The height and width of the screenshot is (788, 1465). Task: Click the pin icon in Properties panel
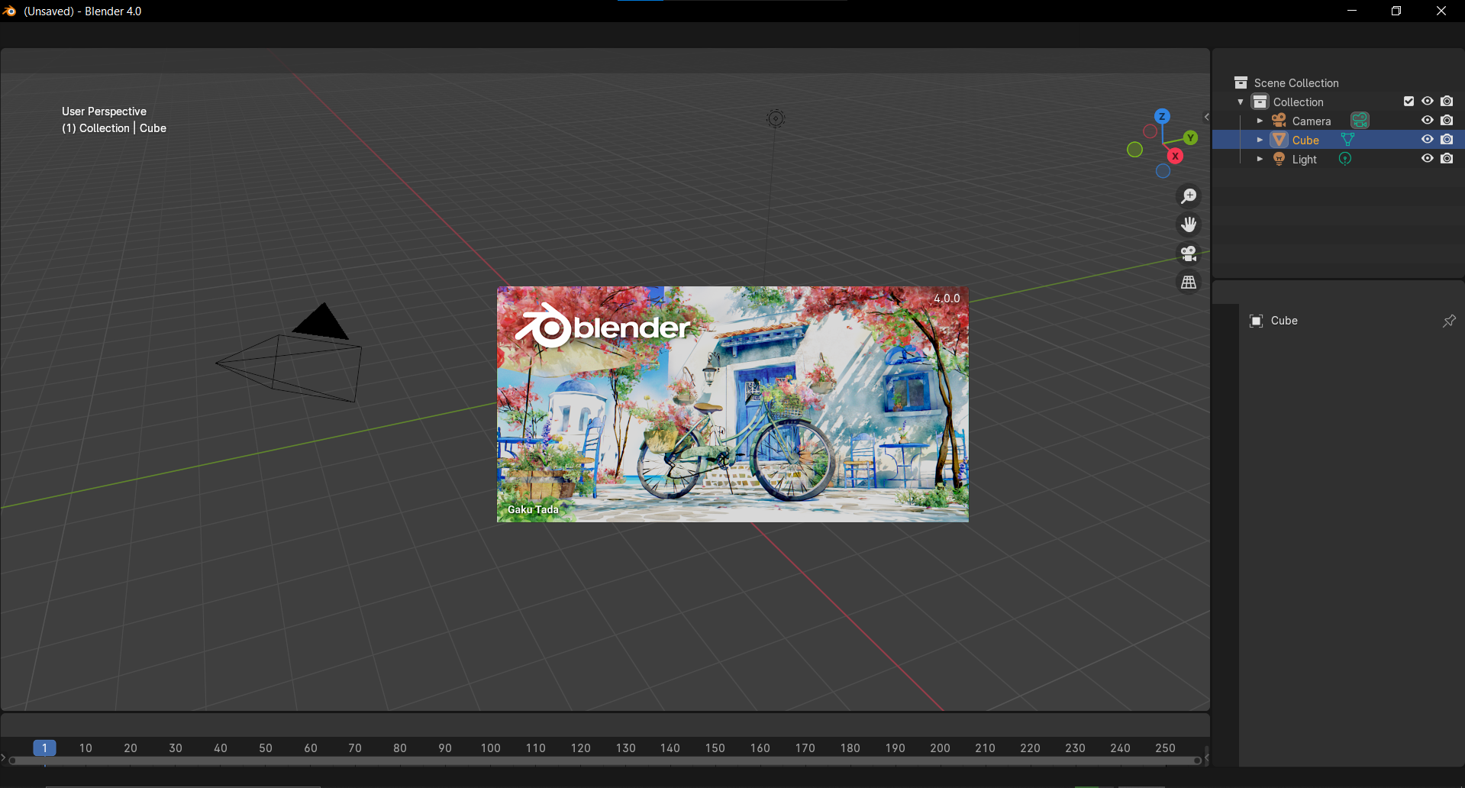[1449, 321]
